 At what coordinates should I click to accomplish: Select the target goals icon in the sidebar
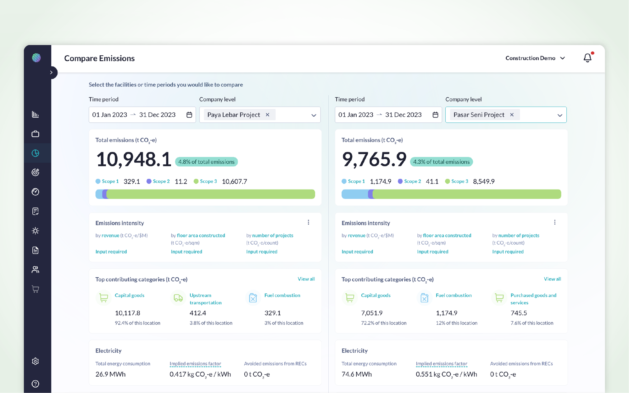35,172
